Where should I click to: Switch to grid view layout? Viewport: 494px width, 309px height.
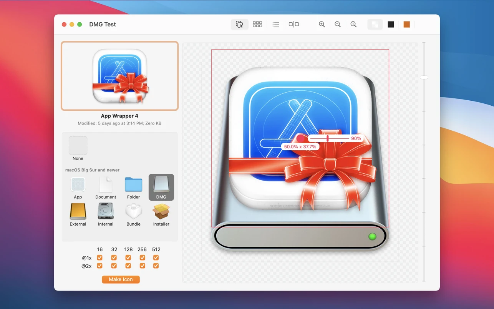click(257, 24)
